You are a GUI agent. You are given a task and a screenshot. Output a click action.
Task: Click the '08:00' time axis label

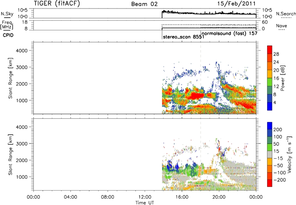click(108, 197)
